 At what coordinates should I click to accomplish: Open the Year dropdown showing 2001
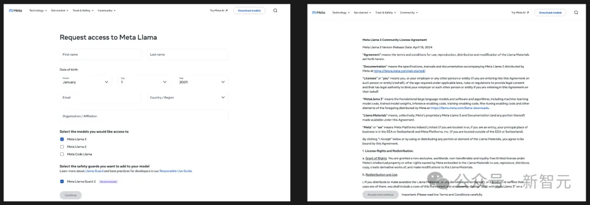[x=203, y=81]
